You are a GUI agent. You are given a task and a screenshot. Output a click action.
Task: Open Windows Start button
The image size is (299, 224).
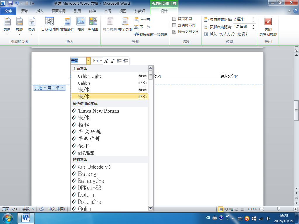click(x=8, y=218)
